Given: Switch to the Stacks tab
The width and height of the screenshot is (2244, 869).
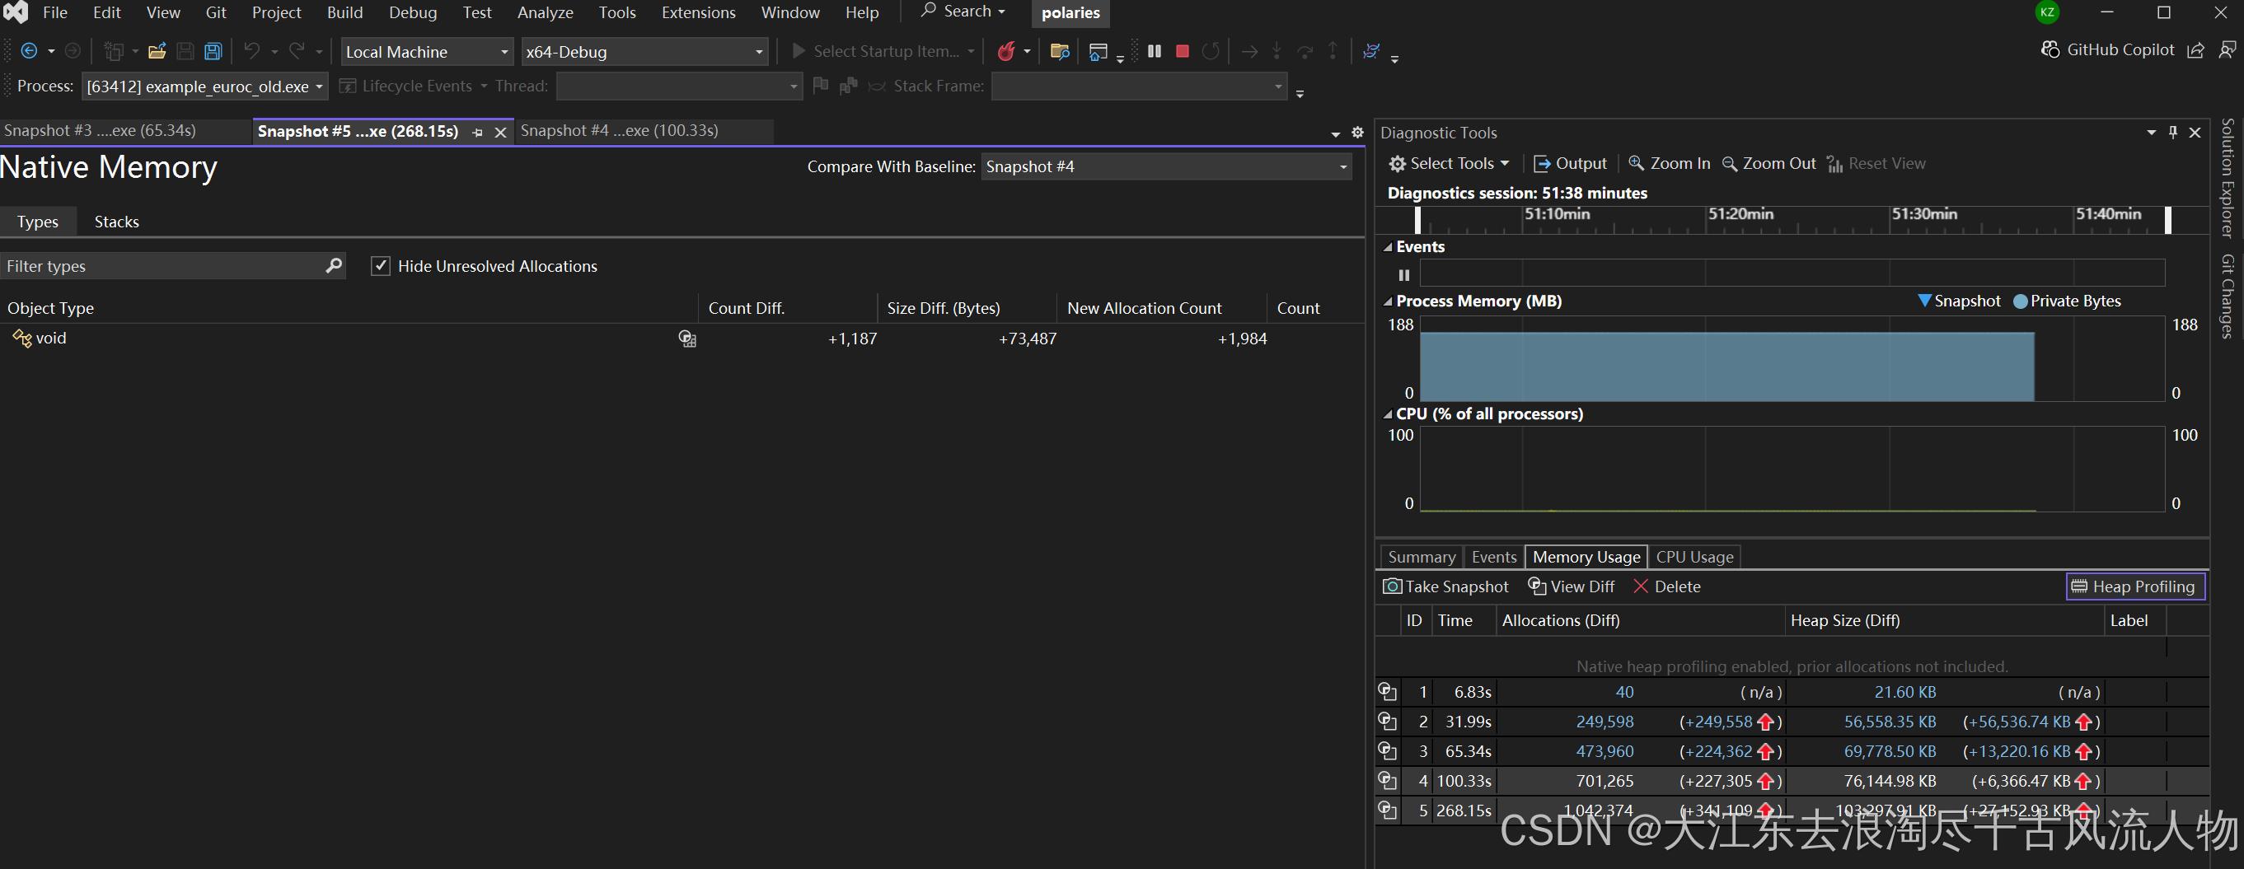Looking at the screenshot, I should pyautogui.click(x=117, y=222).
